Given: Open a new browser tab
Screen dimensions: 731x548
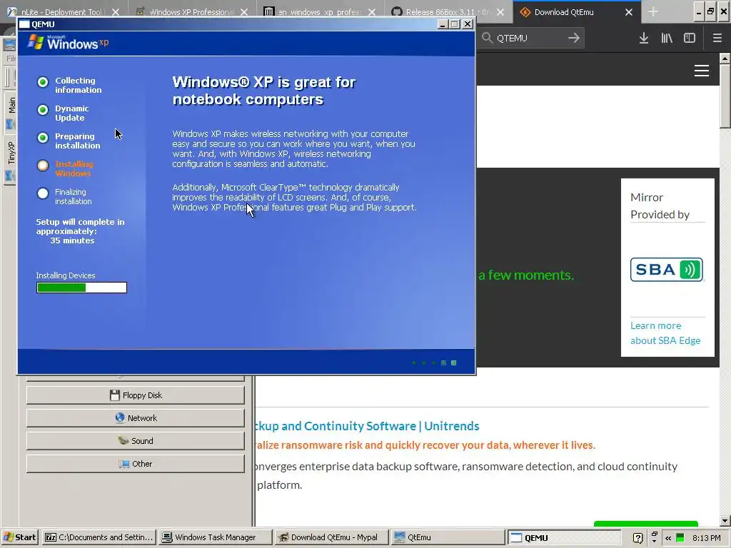Looking at the screenshot, I should pos(653,12).
